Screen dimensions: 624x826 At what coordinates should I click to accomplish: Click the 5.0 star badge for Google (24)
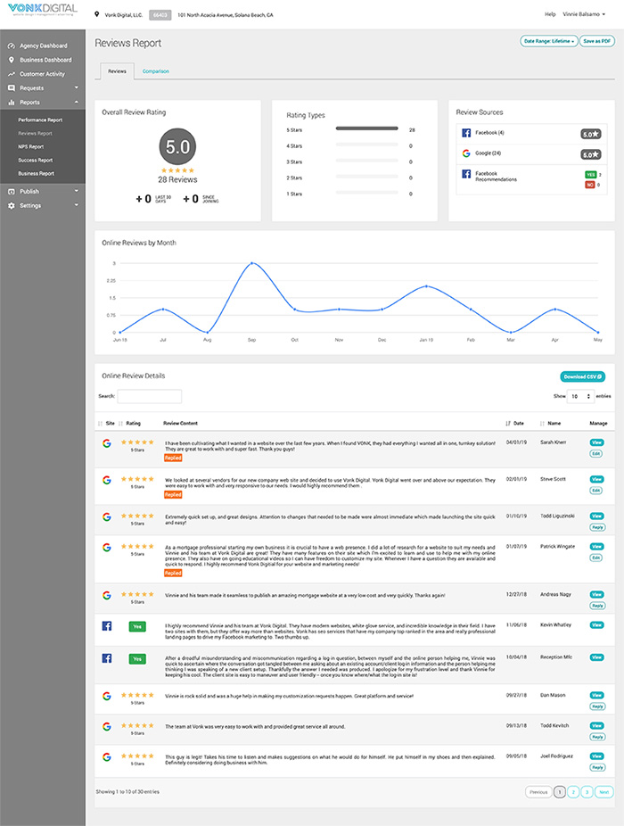click(x=590, y=155)
